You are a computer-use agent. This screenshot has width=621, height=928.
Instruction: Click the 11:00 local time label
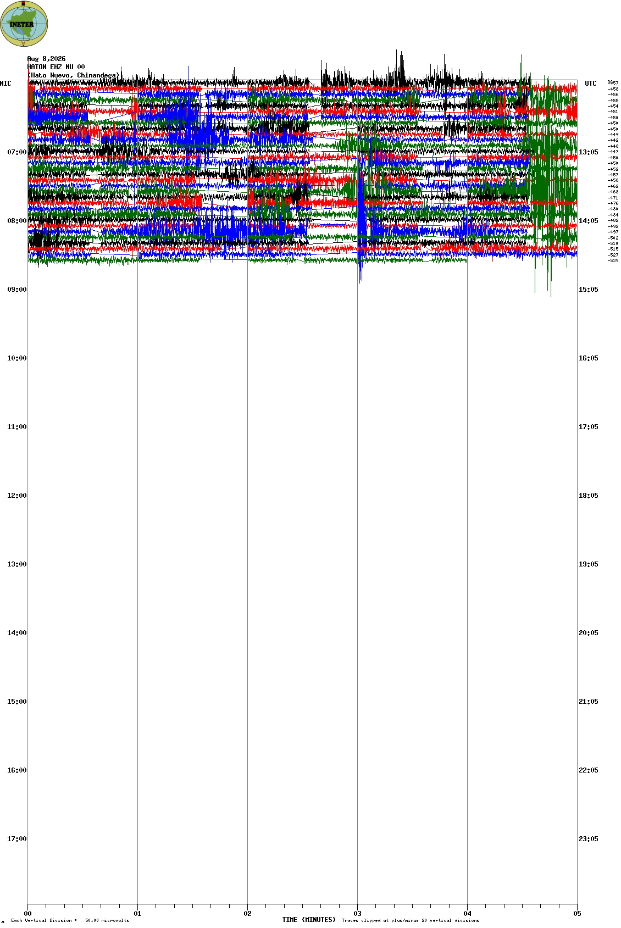point(16,427)
